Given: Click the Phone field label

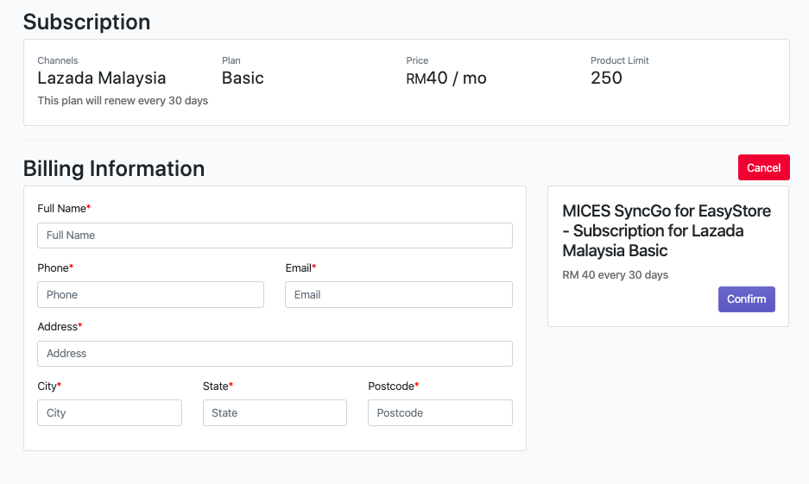Looking at the screenshot, I should tap(54, 267).
